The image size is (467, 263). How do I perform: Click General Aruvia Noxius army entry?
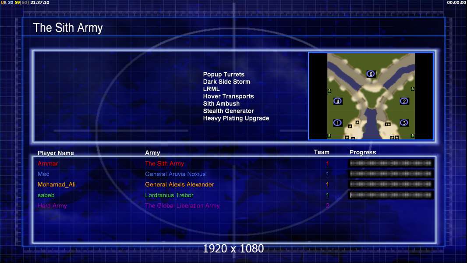(x=175, y=174)
